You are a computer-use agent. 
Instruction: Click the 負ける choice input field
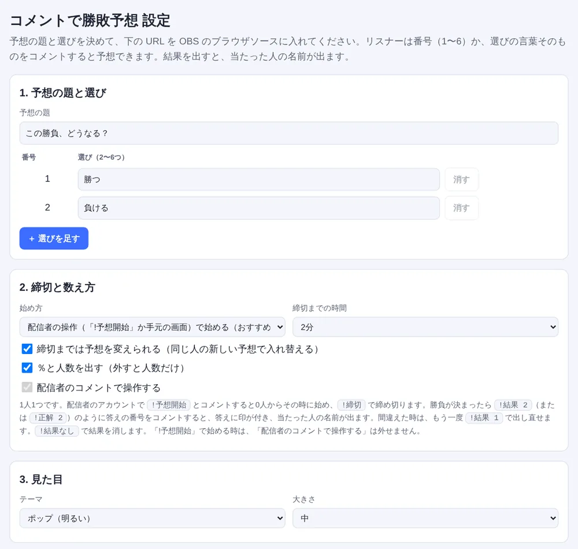click(259, 208)
